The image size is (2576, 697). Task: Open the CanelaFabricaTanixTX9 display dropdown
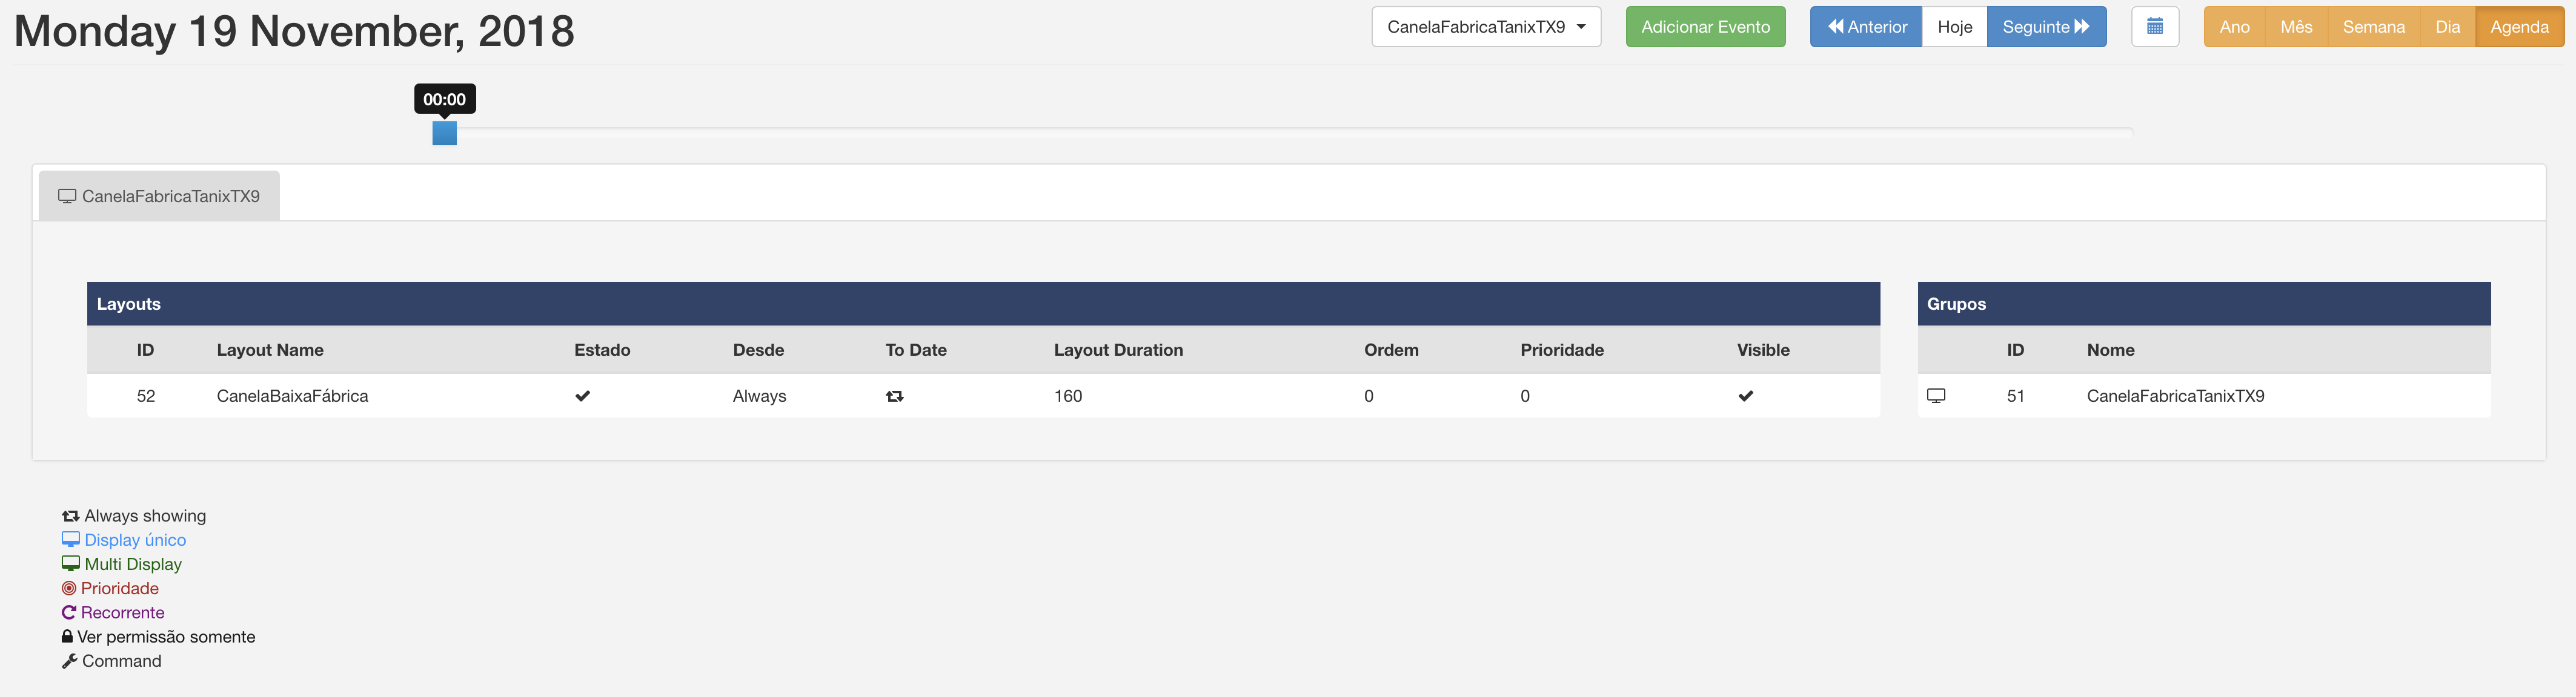(1486, 27)
